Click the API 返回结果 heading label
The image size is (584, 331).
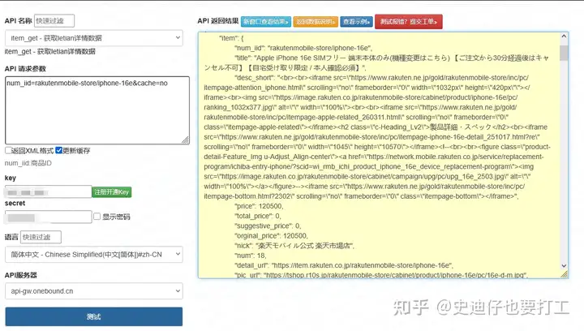(218, 21)
